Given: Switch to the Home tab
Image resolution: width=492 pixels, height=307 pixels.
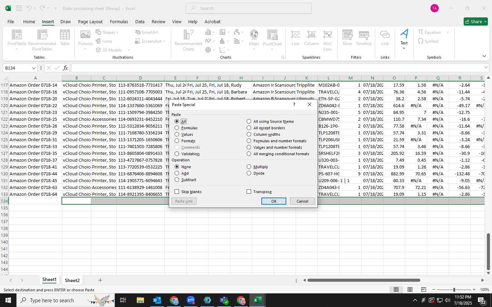Looking at the screenshot, I should 29,21.
